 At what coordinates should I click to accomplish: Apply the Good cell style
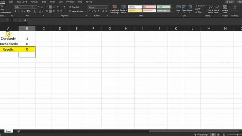tap(164, 7)
